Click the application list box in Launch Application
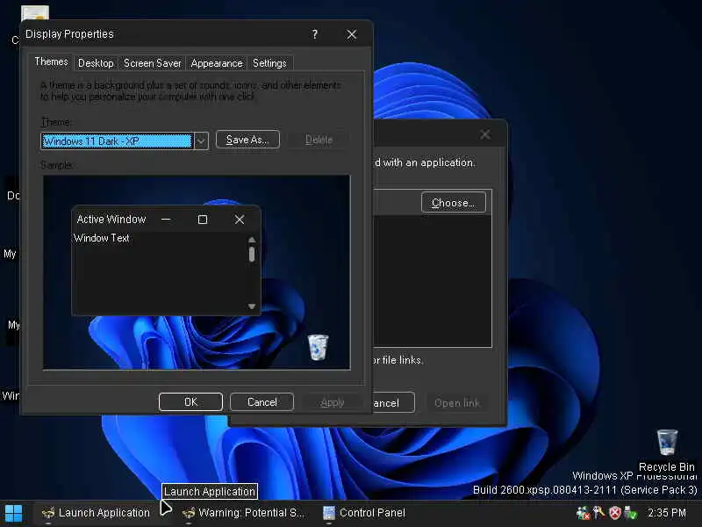Screen dimensions: 702x527 point(432,281)
